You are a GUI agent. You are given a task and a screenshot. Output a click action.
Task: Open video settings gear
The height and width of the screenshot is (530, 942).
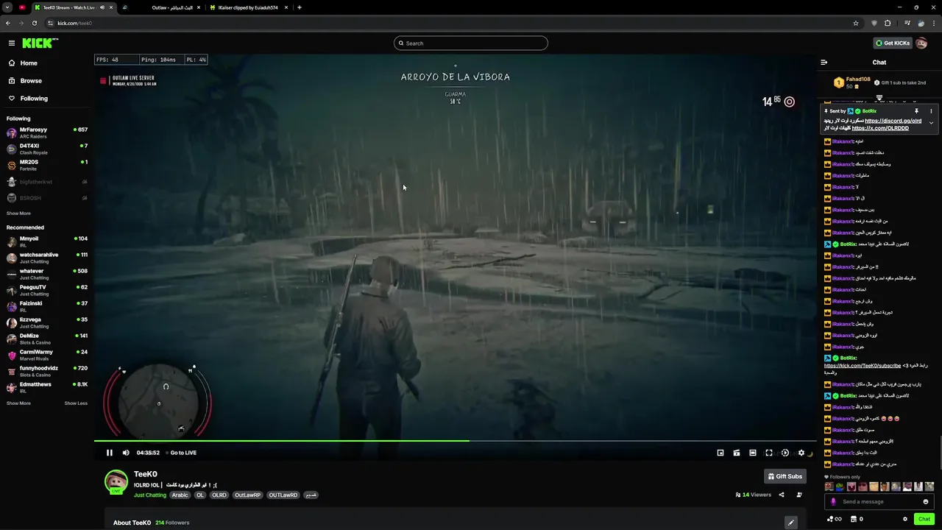tap(801, 453)
